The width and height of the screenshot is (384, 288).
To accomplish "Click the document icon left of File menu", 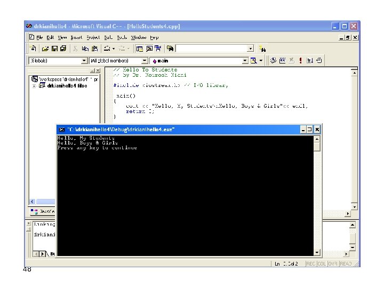I will (x=31, y=37).
